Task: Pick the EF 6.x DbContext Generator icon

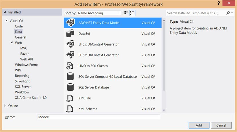Action: (70, 55)
